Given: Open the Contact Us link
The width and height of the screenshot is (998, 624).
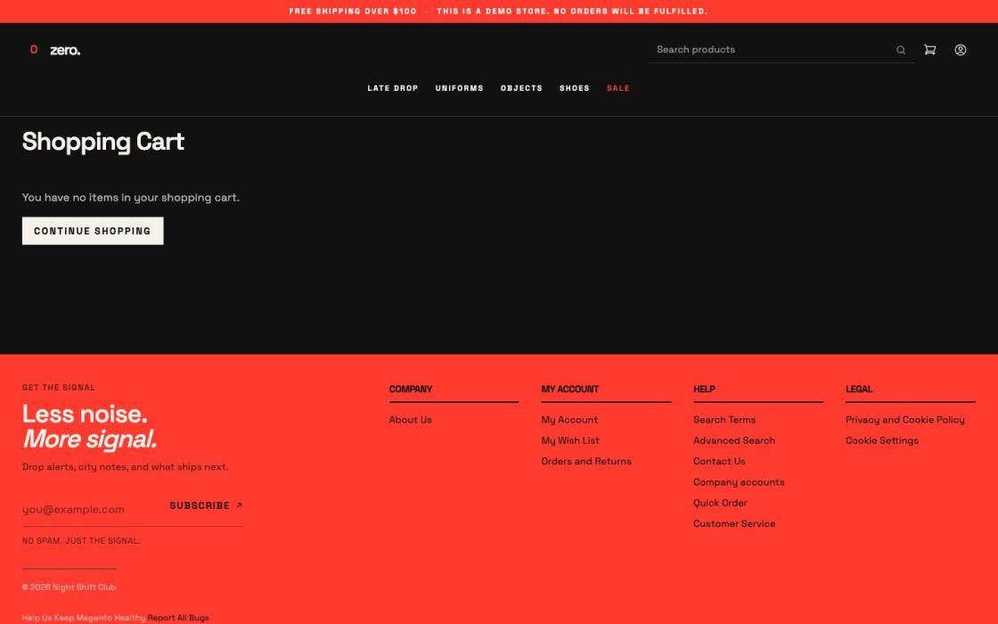Looking at the screenshot, I should point(719,461).
